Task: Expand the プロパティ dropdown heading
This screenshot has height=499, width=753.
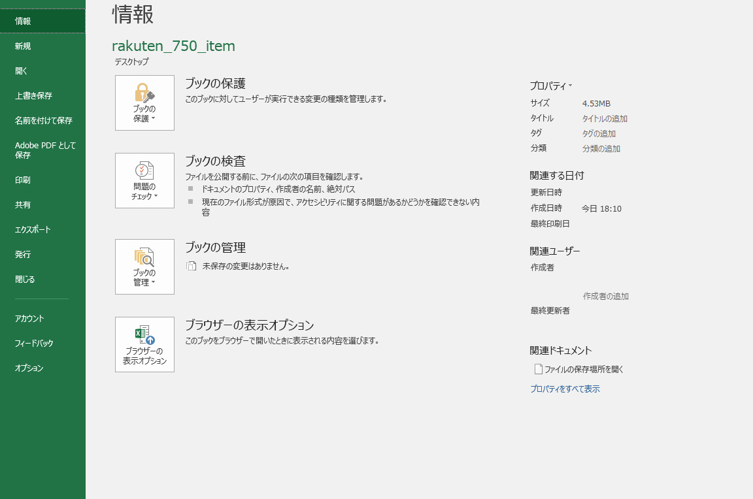Action: pos(551,86)
